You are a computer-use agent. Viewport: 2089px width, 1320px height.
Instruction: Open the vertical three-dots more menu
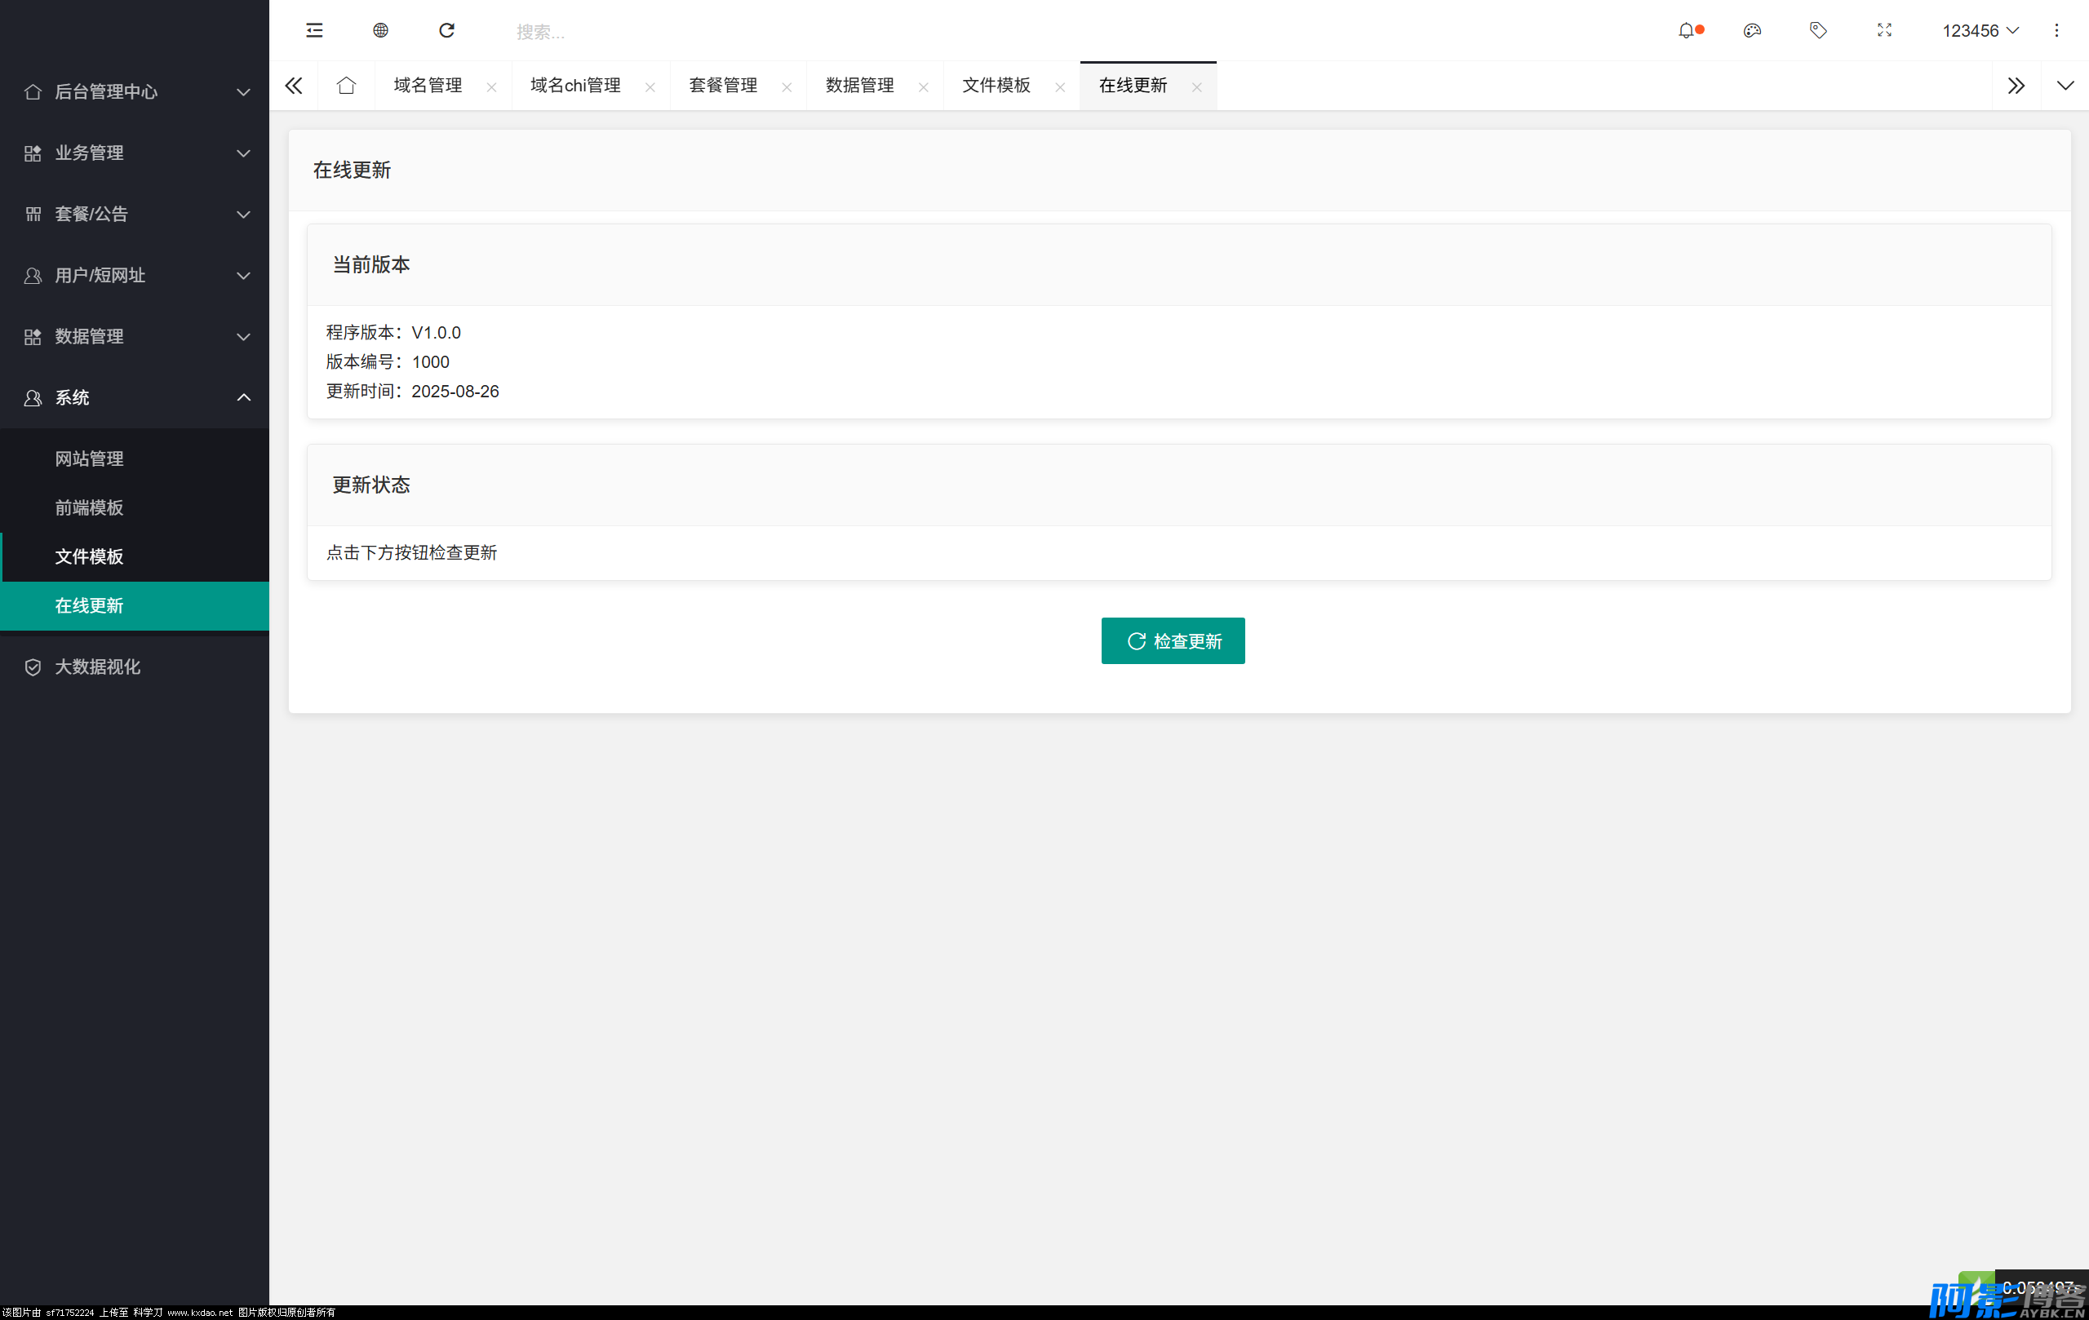[x=2056, y=30]
